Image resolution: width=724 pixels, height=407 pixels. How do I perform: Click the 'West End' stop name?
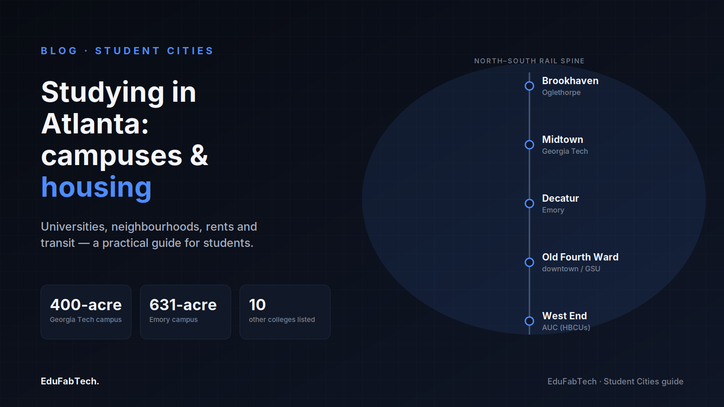(x=564, y=316)
